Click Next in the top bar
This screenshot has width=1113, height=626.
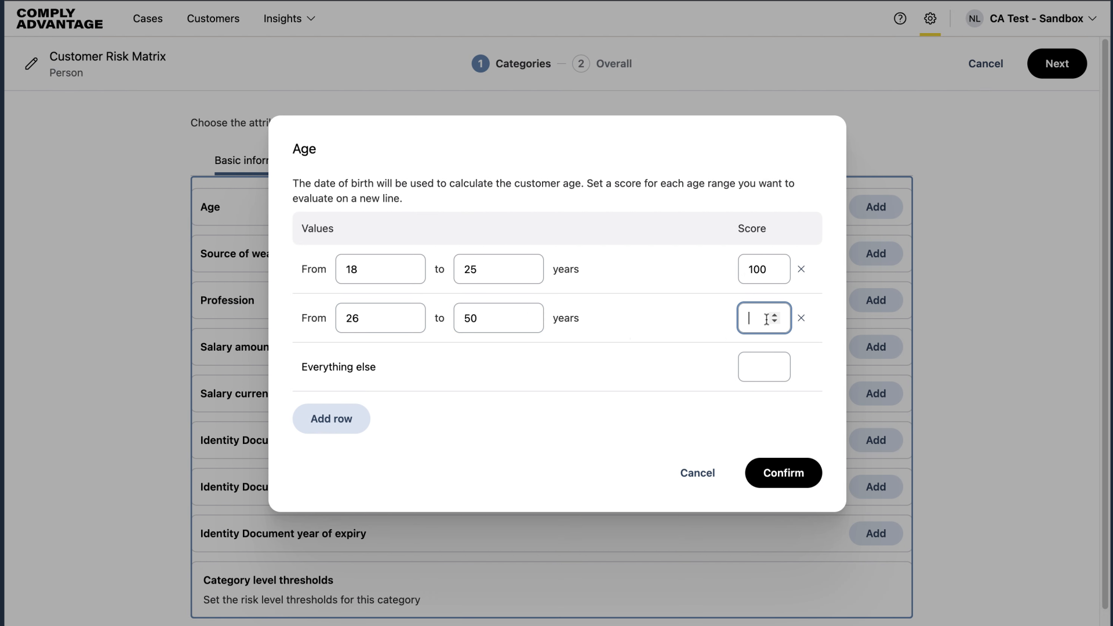pos(1056,64)
